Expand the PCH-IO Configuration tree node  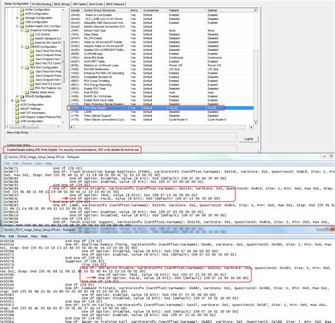tap(17, 96)
